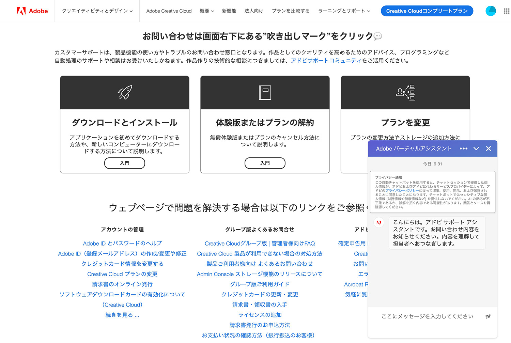Open 請求書発行のお申込方法 link

[260, 325]
